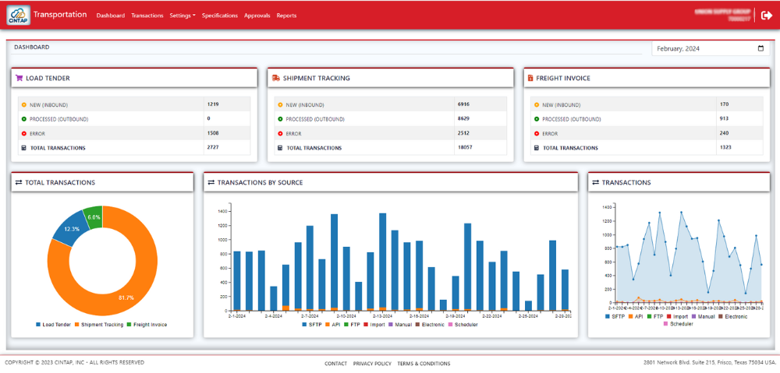
Task: Click Load Tender PROCESSED (OUTBOUND) green icon
Action: tap(24, 119)
